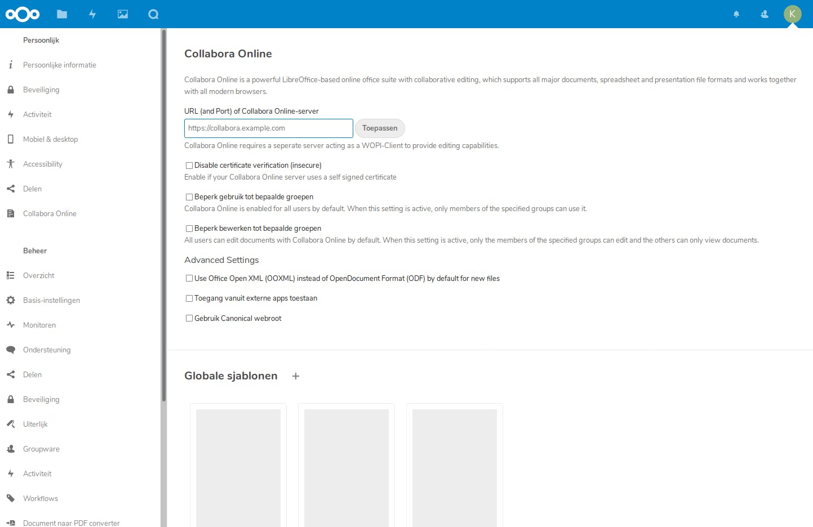This screenshot has height=527, width=813.
Task: Select the third global template thumbnail
Action: click(455, 465)
